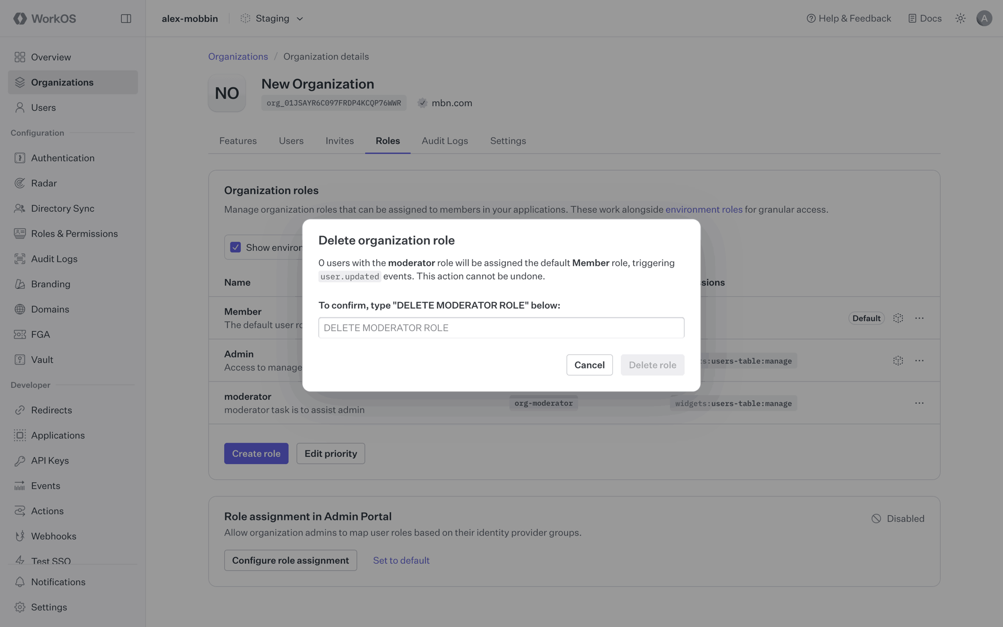Image resolution: width=1003 pixels, height=627 pixels.
Task: Cancel the delete role dialog
Action: tap(589, 365)
